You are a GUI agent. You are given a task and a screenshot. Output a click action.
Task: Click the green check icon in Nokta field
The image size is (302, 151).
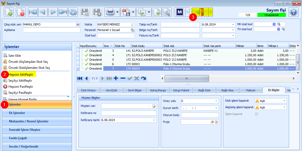tap(132, 25)
